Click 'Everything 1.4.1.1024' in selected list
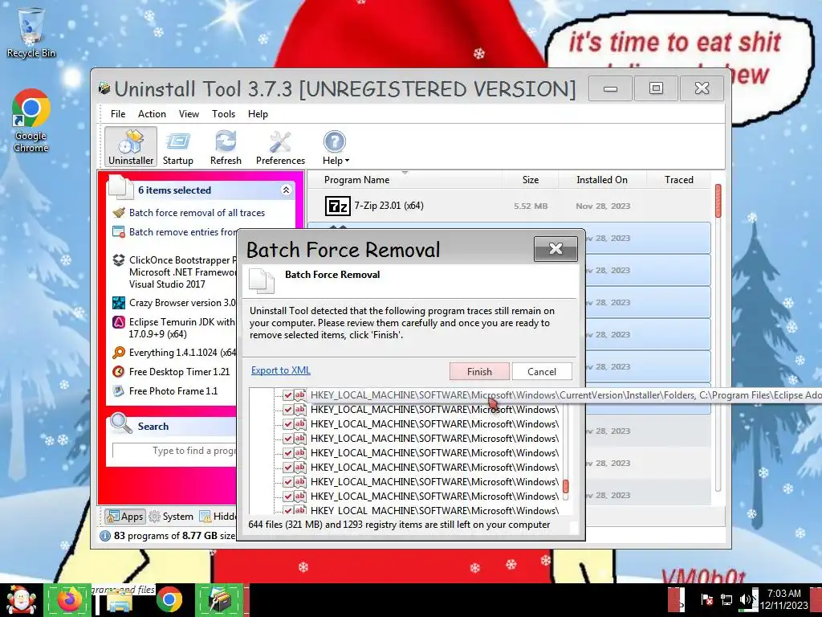 182,353
